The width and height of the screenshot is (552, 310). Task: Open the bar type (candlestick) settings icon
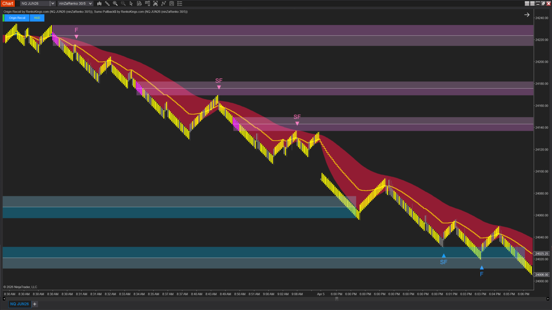[x=99, y=3]
